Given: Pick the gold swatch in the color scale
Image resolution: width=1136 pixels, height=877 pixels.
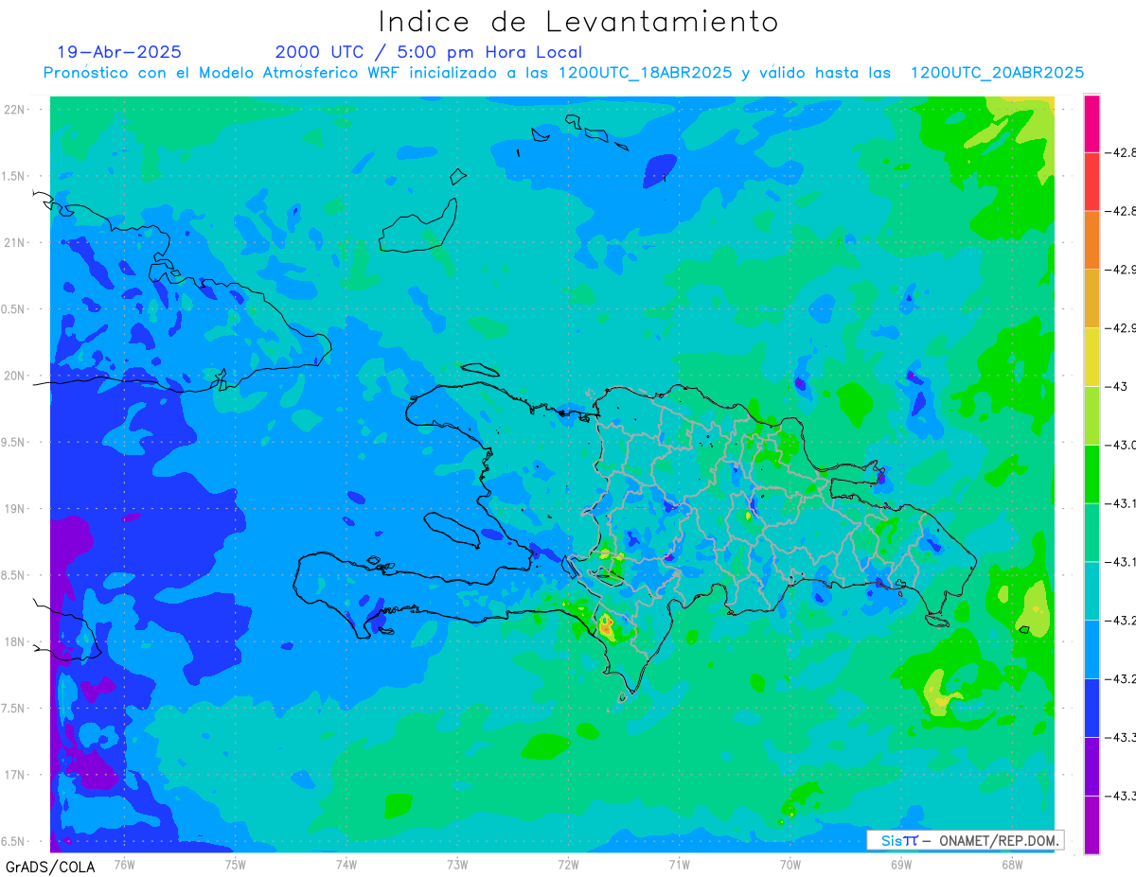Looking at the screenshot, I should 1092,299.
